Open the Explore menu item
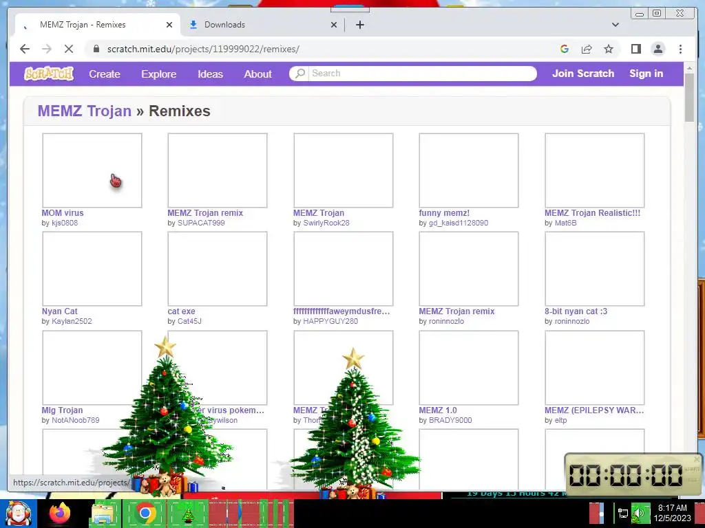The height and width of the screenshot is (528, 705). click(159, 74)
